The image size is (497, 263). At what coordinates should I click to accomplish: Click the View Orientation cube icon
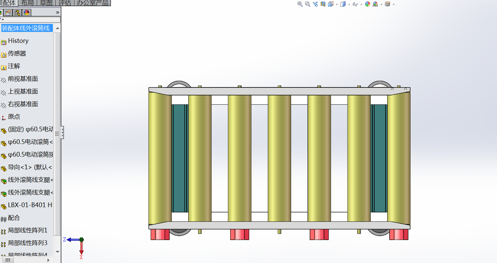[x=331, y=4]
